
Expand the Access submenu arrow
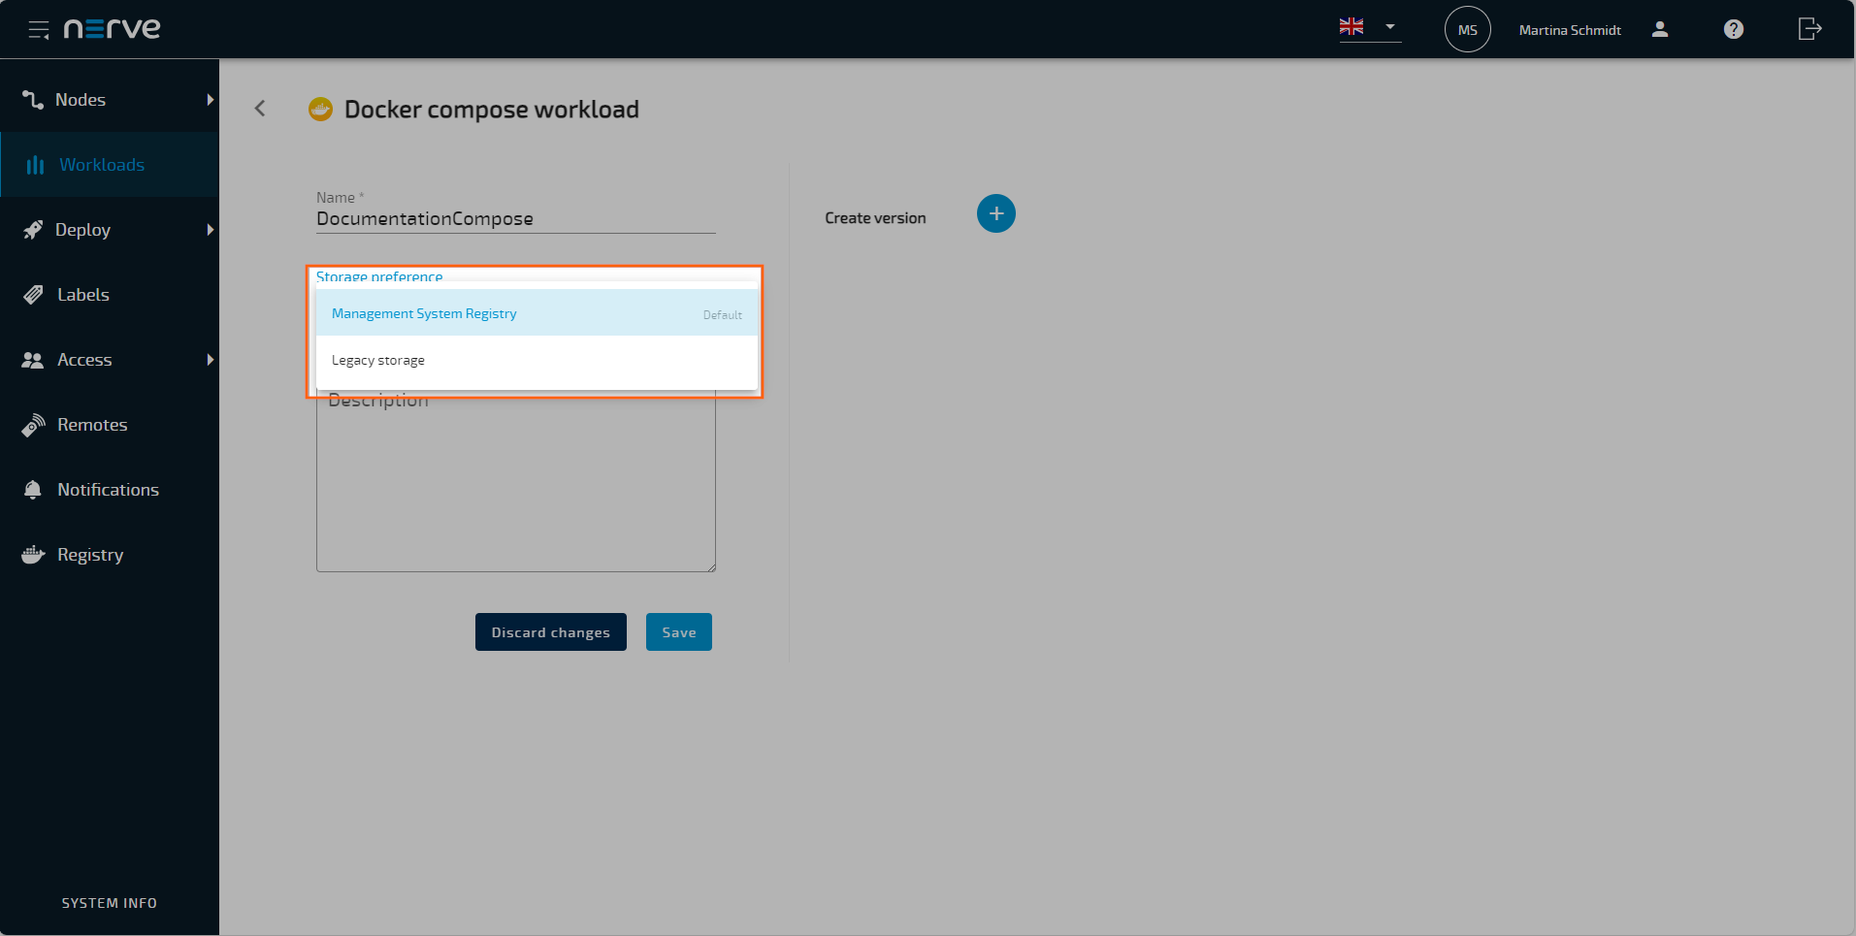(x=210, y=360)
